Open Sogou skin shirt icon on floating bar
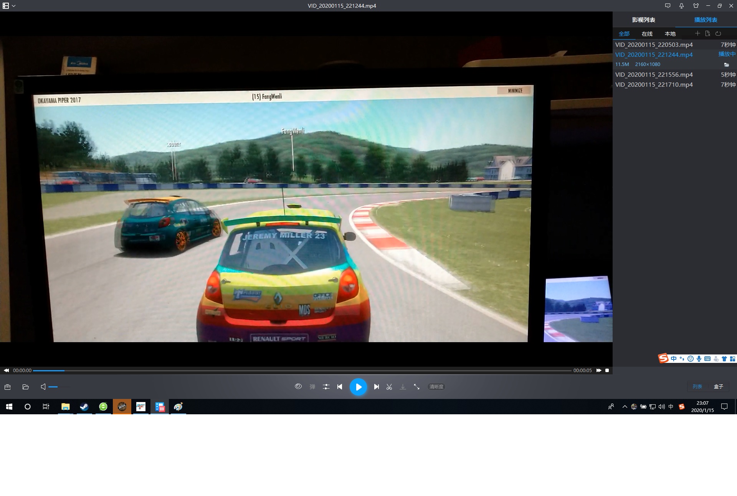 (x=724, y=359)
